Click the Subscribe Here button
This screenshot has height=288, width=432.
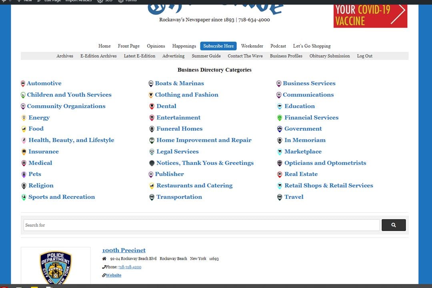218,46
